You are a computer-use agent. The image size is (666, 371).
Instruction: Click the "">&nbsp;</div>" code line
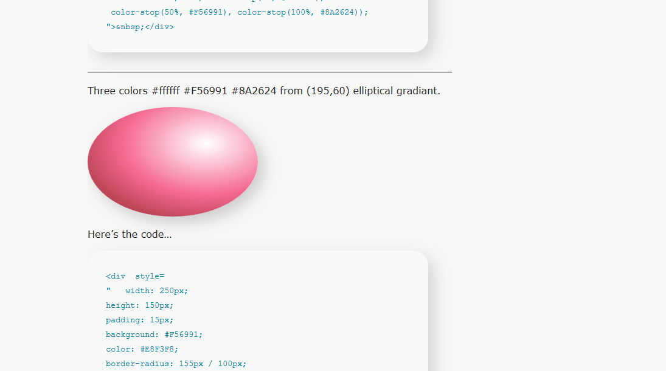tap(140, 27)
